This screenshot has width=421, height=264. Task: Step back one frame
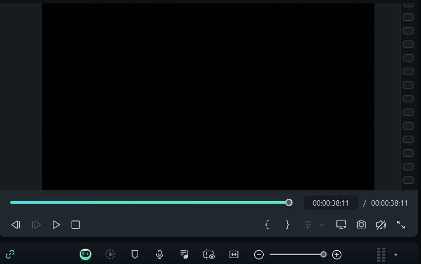click(16, 225)
